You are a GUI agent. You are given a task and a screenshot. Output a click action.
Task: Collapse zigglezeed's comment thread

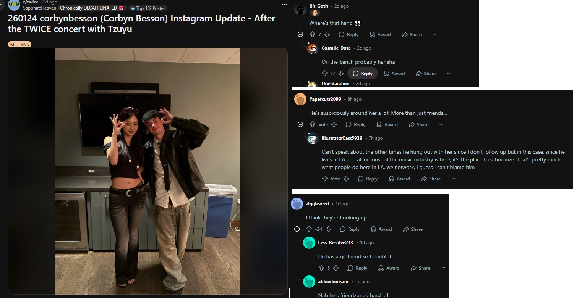[x=297, y=229]
